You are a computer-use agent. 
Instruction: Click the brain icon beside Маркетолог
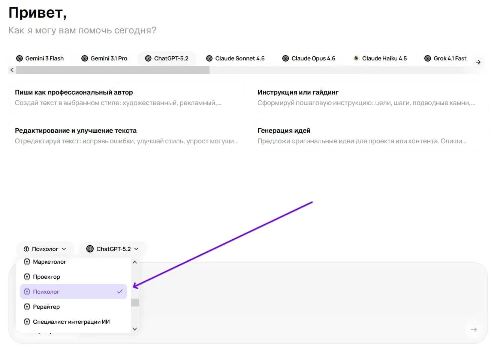[x=27, y=262]
